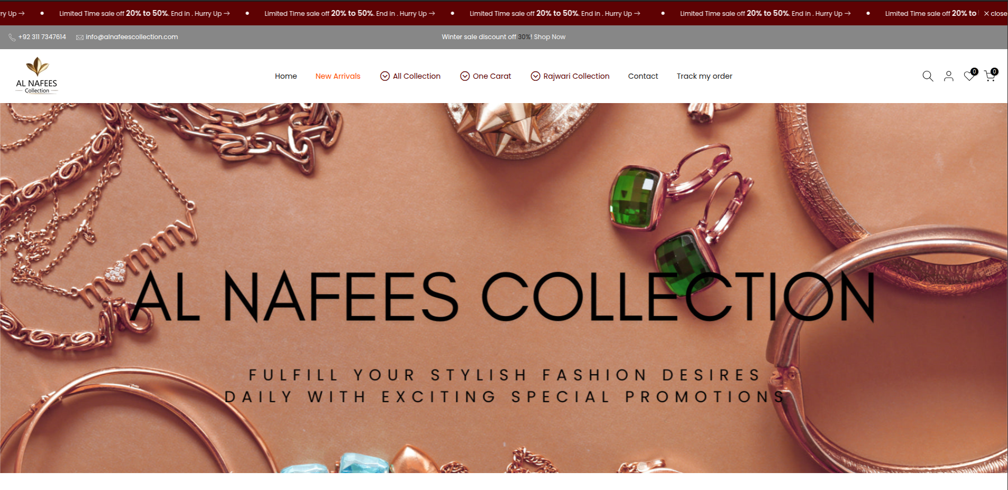Open the shopping cart icon
Viewport: 1008px width, 490px height.
pyautogui.click(x=990, y=76)
